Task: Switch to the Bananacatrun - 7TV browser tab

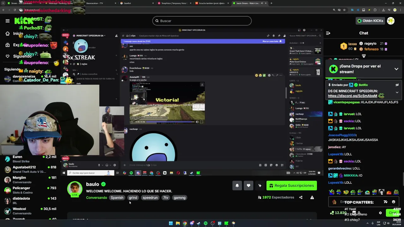Action: [x=99, y=3]
